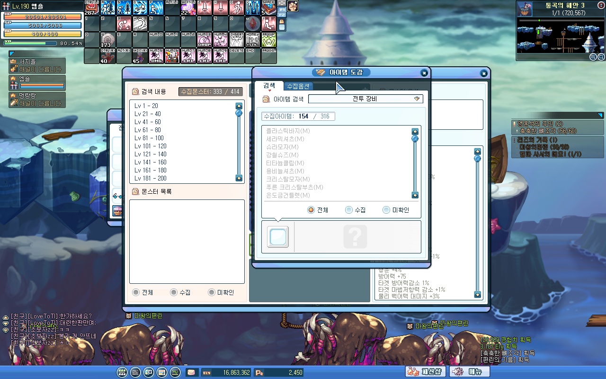This screenshot has width=606, height=379.
Task: Use the sword skill on key Z
Action: [x=205, y=8]
